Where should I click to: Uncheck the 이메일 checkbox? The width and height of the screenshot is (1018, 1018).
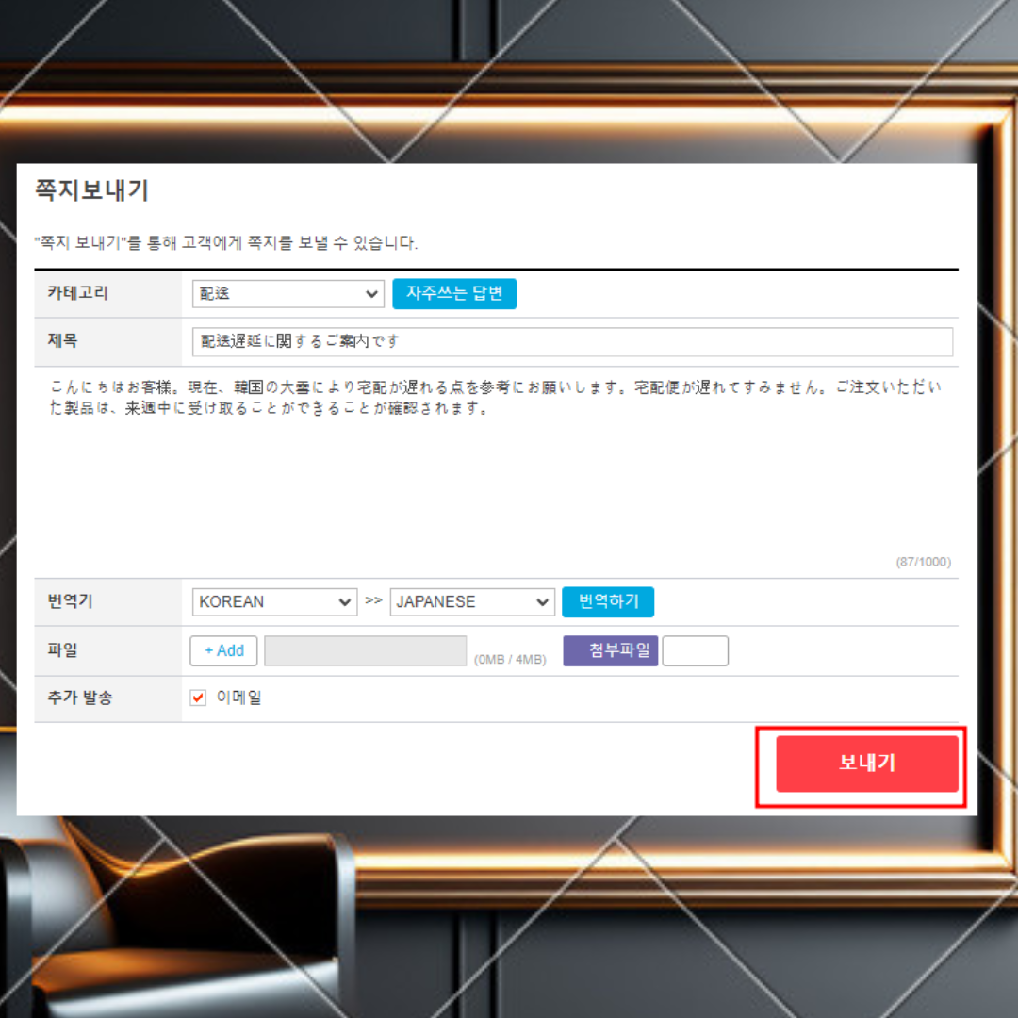click(198, 698)
